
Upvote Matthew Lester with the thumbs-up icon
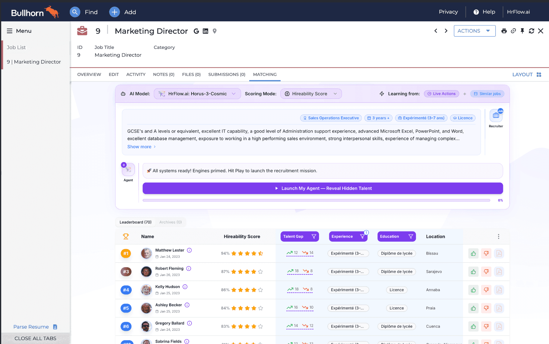point(473,253)
